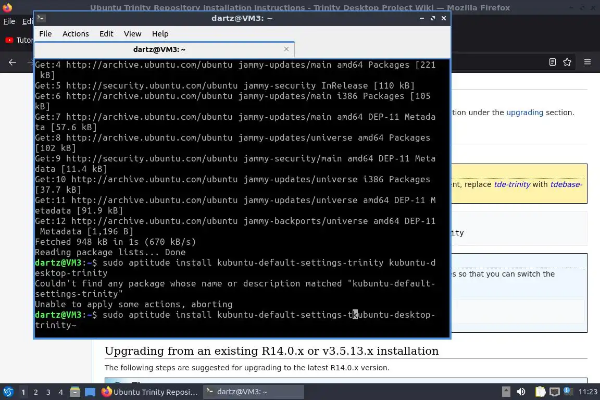This screenshot has width=600, height=400.
Task: Switch to virtual desktop 3
Action: pos(48,392)
